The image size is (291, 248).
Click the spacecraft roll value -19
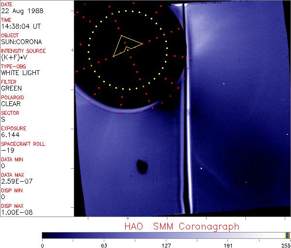(x=6, y=150)
